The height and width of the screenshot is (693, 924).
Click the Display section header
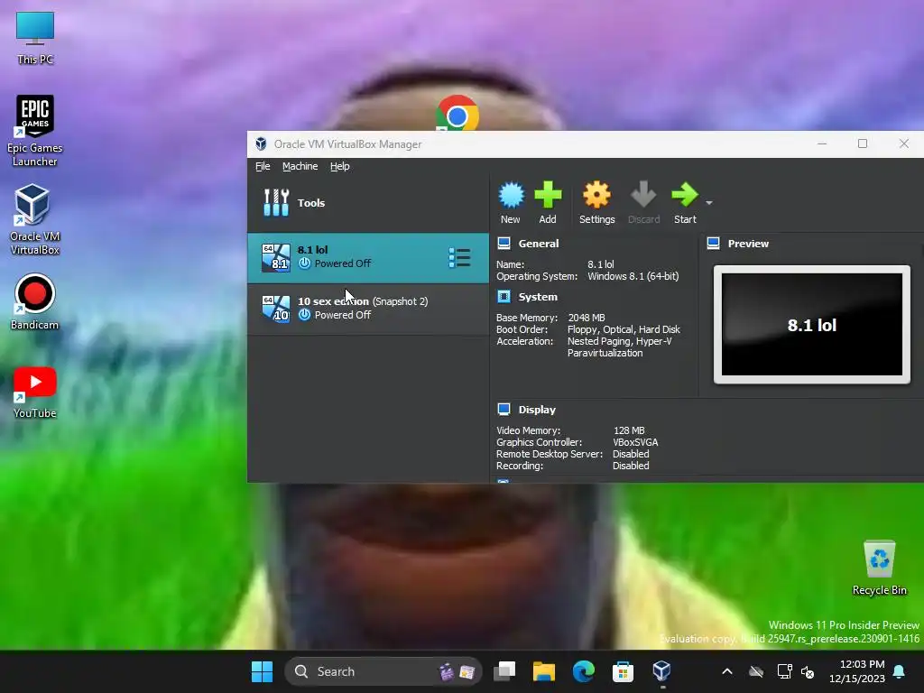click(x=537, y=410)
